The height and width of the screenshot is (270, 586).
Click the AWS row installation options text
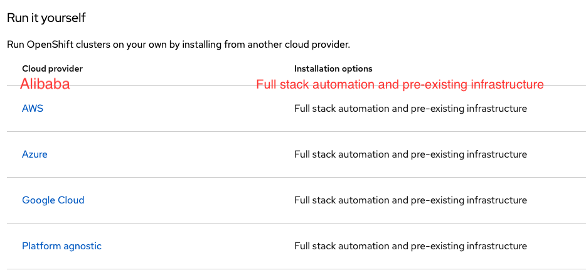click(410, 109)
